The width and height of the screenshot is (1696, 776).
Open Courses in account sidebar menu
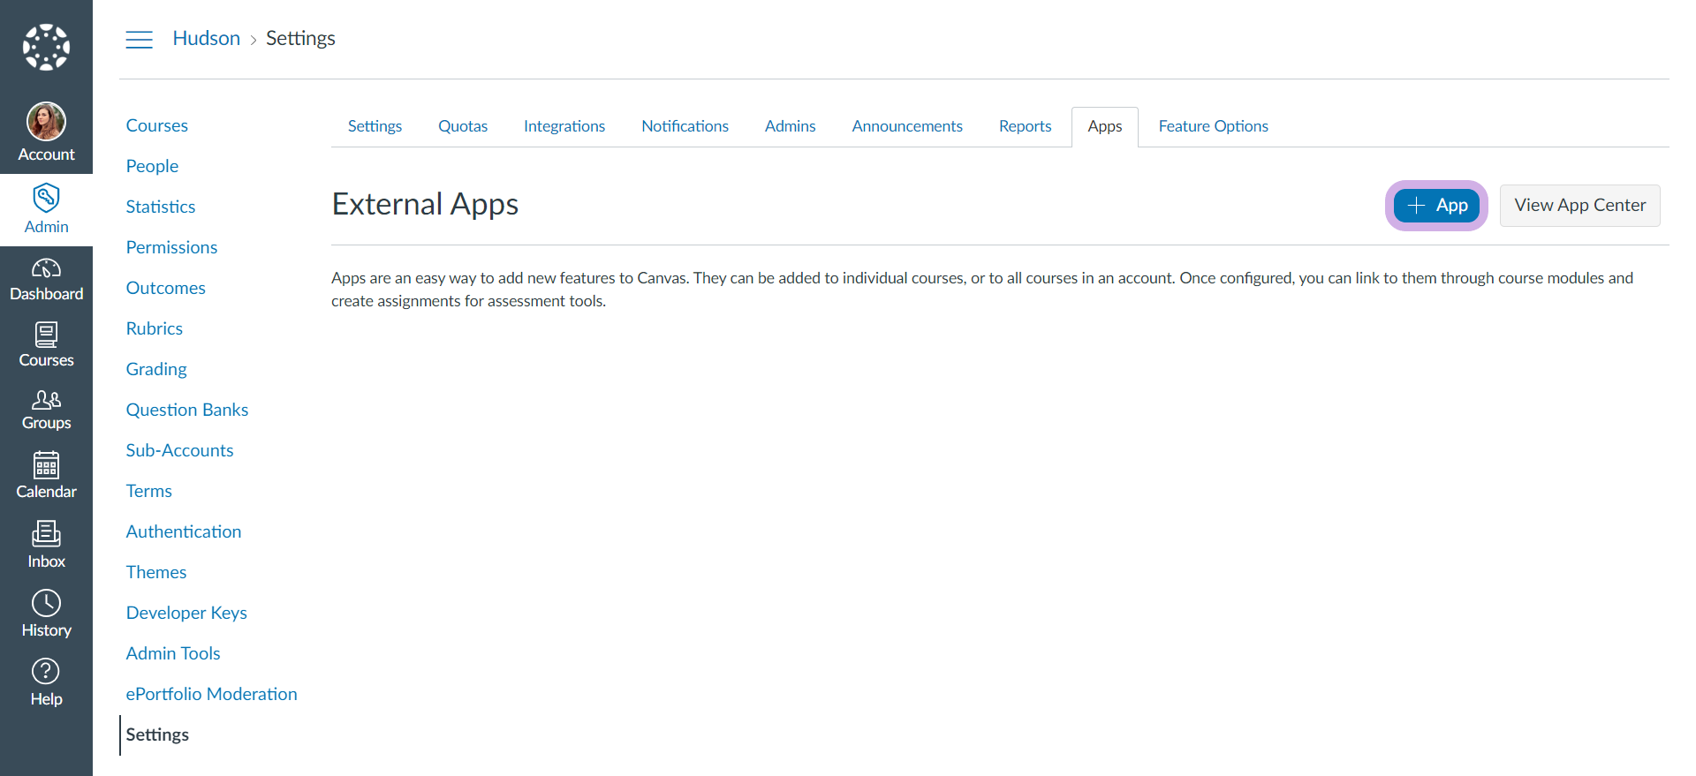click(x=156, y=125)
